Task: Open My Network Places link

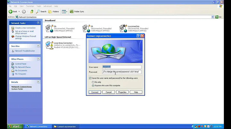Action: [23, 67]
